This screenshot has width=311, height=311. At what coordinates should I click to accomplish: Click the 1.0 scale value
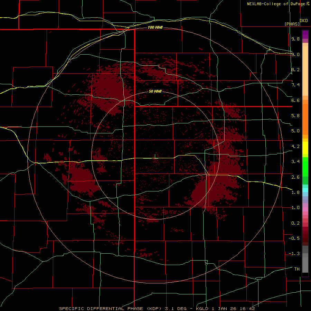(x=295, y=208)
